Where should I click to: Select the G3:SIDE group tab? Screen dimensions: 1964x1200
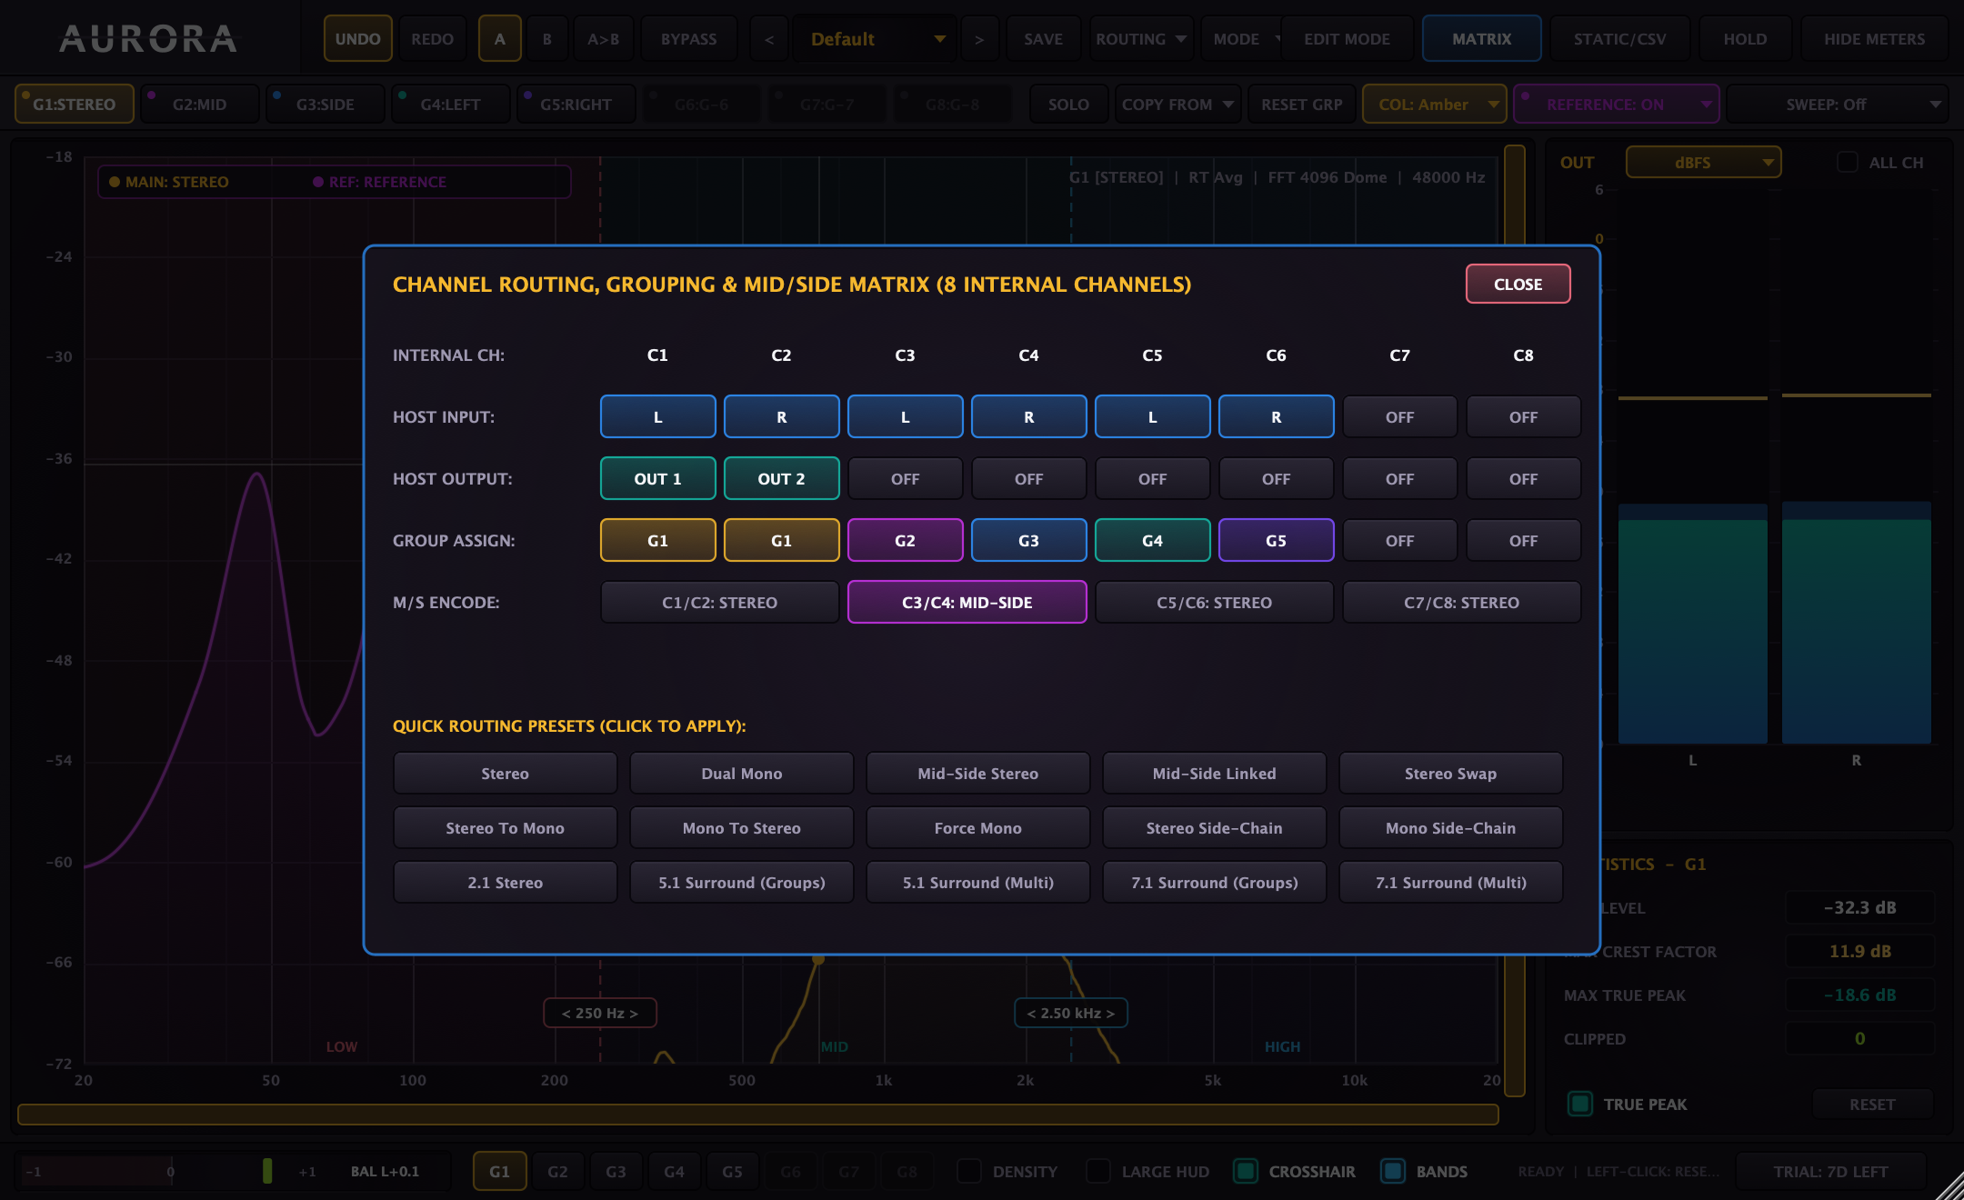click(325, 105)
